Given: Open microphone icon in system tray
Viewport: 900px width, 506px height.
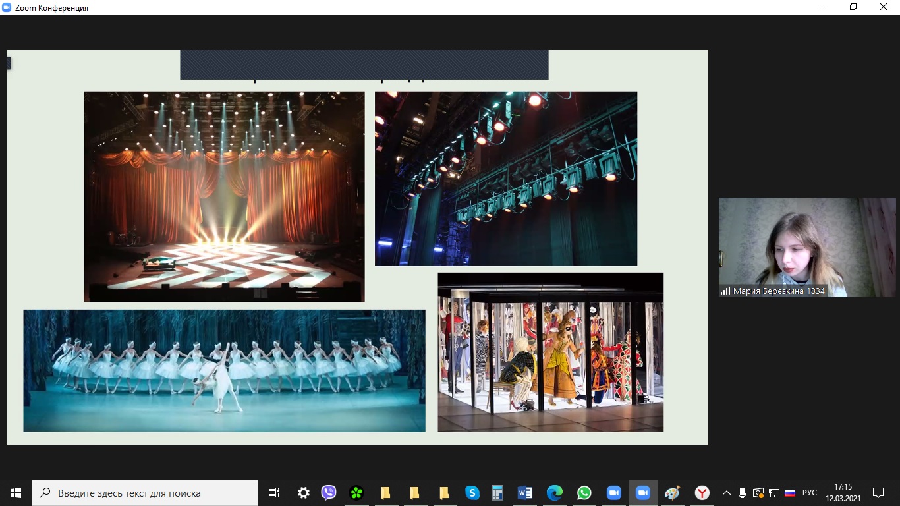Looking at the screenshot, I should point(743,493).
